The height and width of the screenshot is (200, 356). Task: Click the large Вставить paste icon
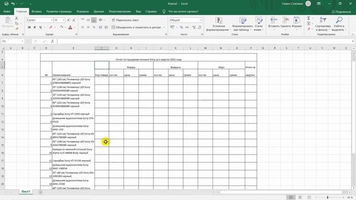[x=8, y=22]
